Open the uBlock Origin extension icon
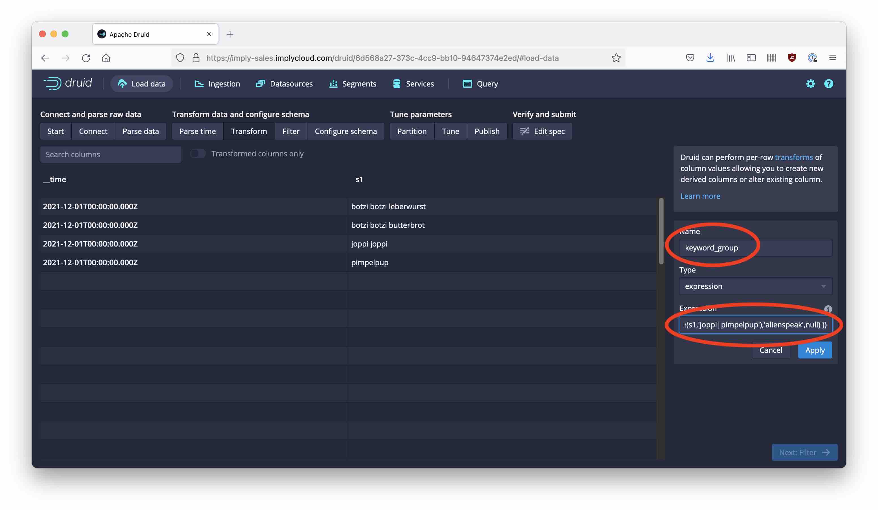 [x=792, y=58]
